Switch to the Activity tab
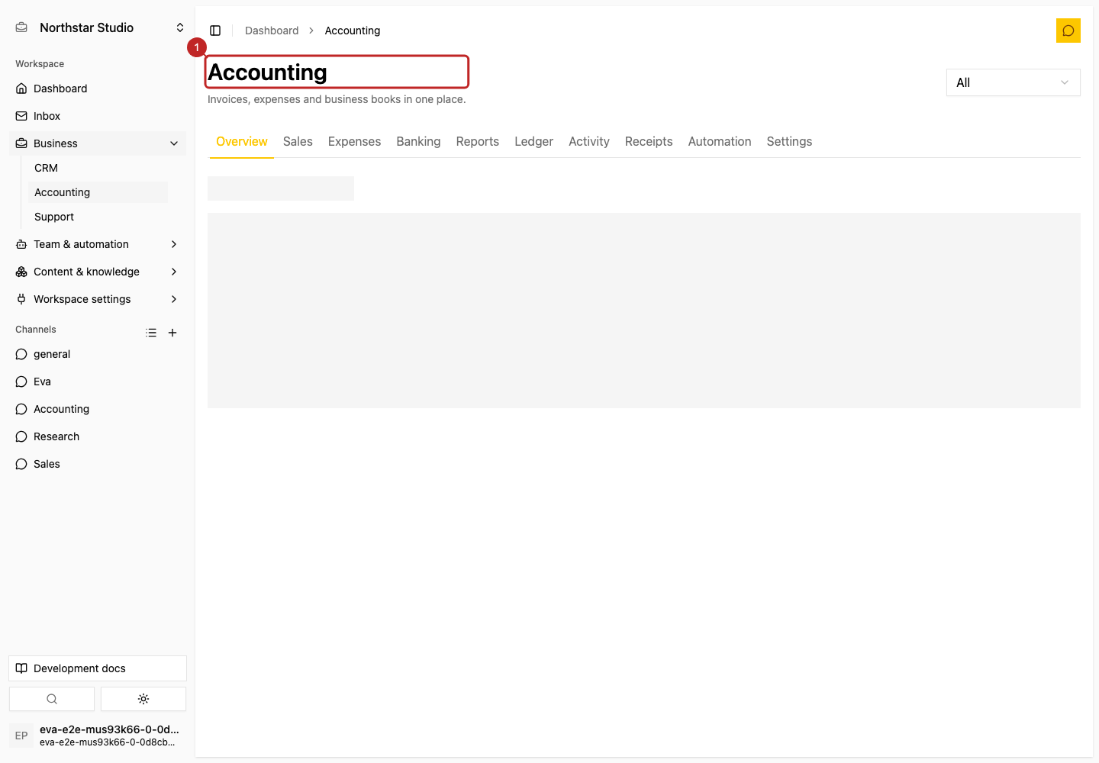1099x763 pixels. pyautogui.click(x=589, y=142)
